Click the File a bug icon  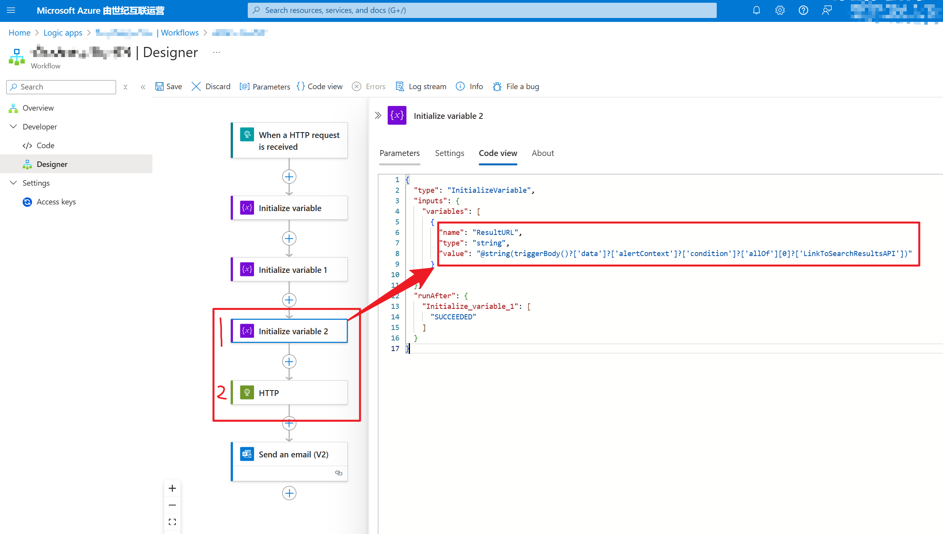[497, 86]
